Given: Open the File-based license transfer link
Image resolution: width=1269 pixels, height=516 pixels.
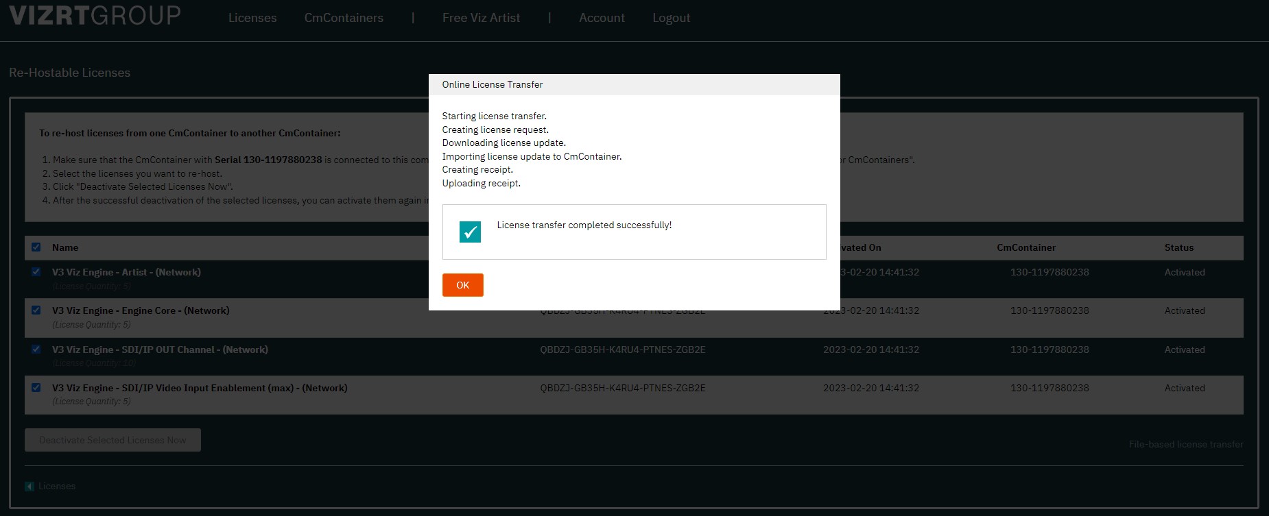Looking at the screenshot, I should tap(1186, 444).
